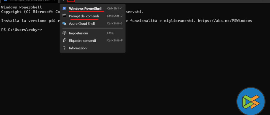This screenshot has width=270, height=115.
Task: Click the blue circular logo badge
Action: point(251,101)
